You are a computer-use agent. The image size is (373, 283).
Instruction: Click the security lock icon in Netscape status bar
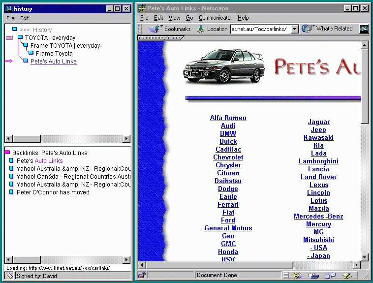(142, 275)
